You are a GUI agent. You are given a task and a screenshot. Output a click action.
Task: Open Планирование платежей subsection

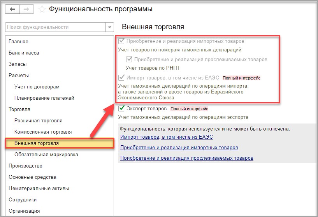tap(44, 98)
